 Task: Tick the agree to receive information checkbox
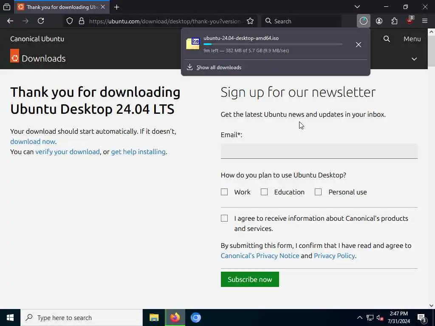pos(224,218)
